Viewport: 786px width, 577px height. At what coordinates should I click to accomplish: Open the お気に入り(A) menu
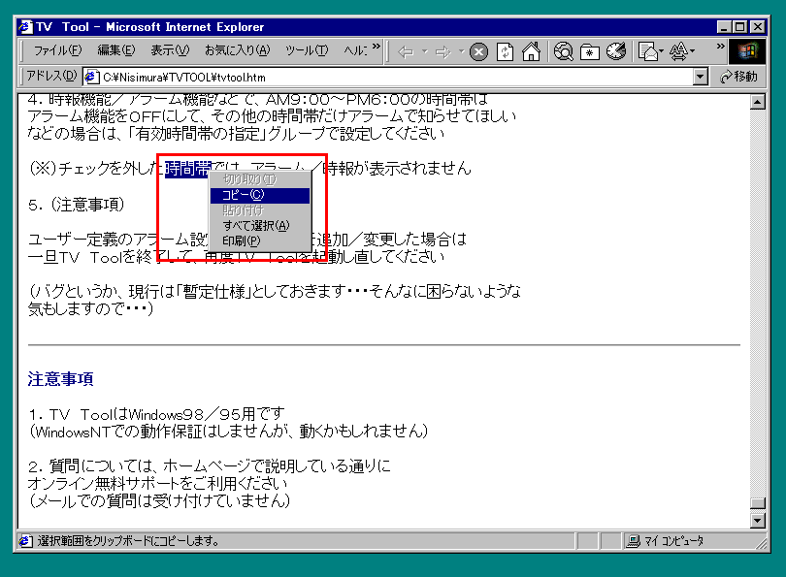[x=239, y=50]
